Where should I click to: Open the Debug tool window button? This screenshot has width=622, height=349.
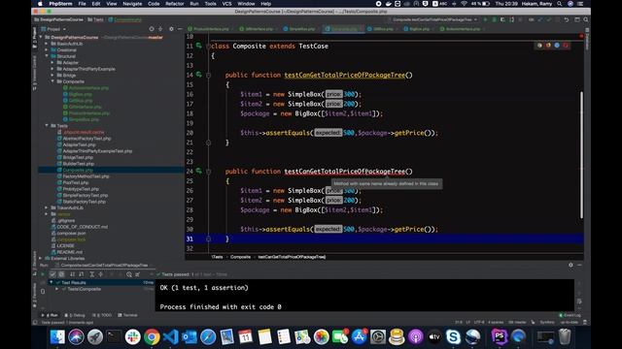pyautogui.click(x=75, y=315)
